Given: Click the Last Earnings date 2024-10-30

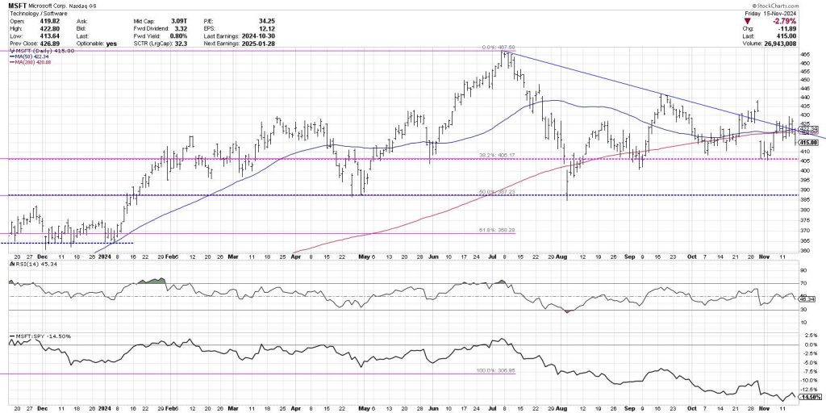Looking at the screenshot, I should click(x=259, y=35).
